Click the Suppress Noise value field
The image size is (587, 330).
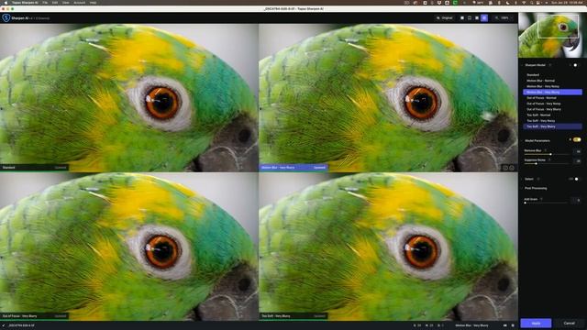(x=578, y=161)
